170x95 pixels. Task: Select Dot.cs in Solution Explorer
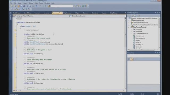point(138,40)
